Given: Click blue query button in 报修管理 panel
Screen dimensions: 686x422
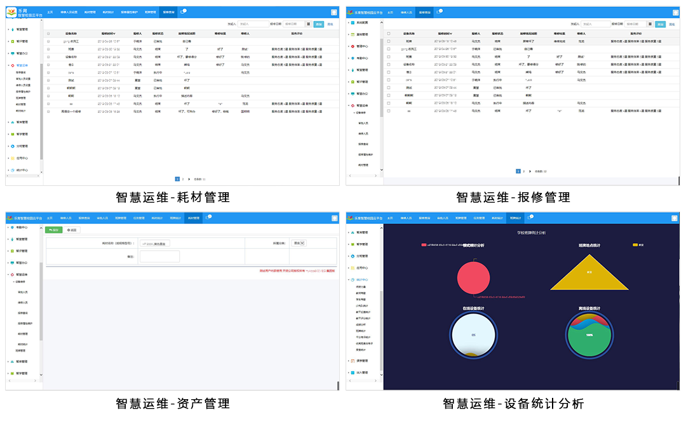Looking at the screenshot, I should pyautogui.click(x=661, y=24).
